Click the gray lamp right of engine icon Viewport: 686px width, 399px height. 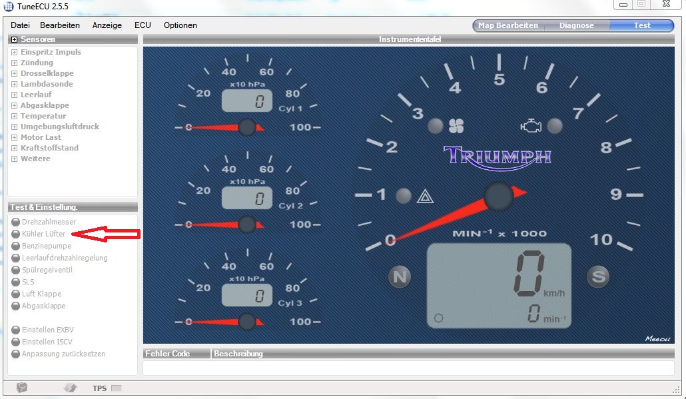click(555, 126)
